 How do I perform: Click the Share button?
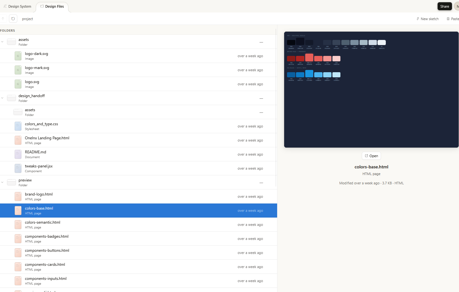[x=445, y=6]
